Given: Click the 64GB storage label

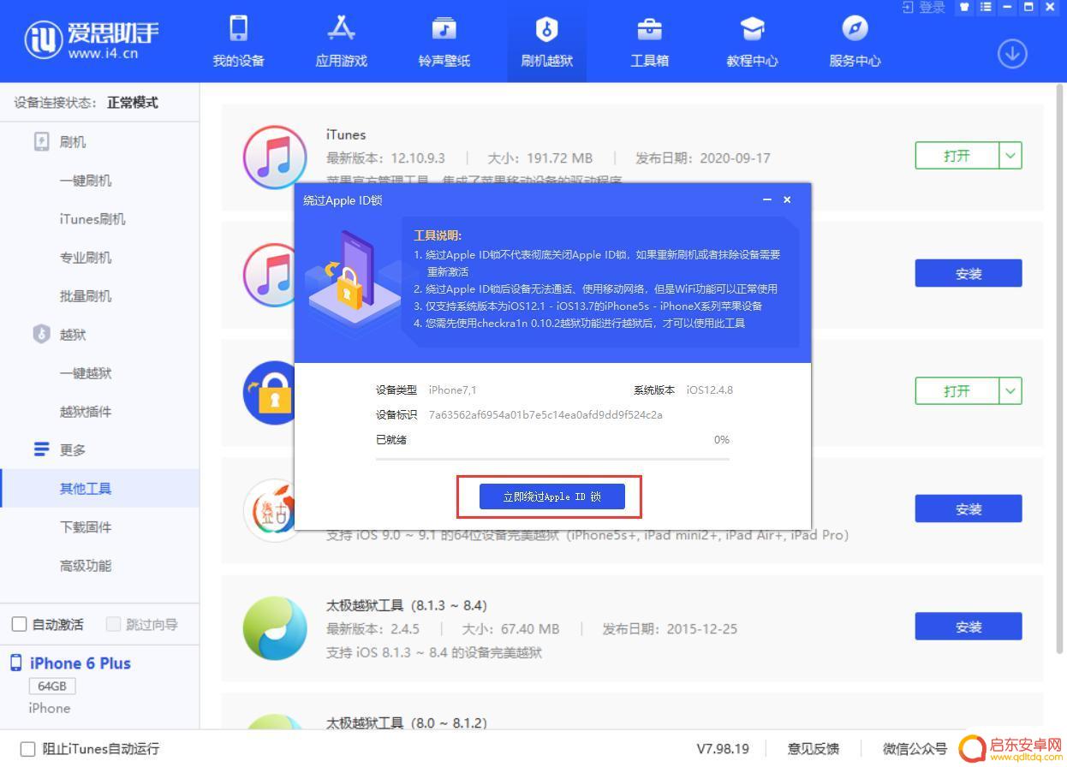Looking at the screenshot, I should 52,687.
